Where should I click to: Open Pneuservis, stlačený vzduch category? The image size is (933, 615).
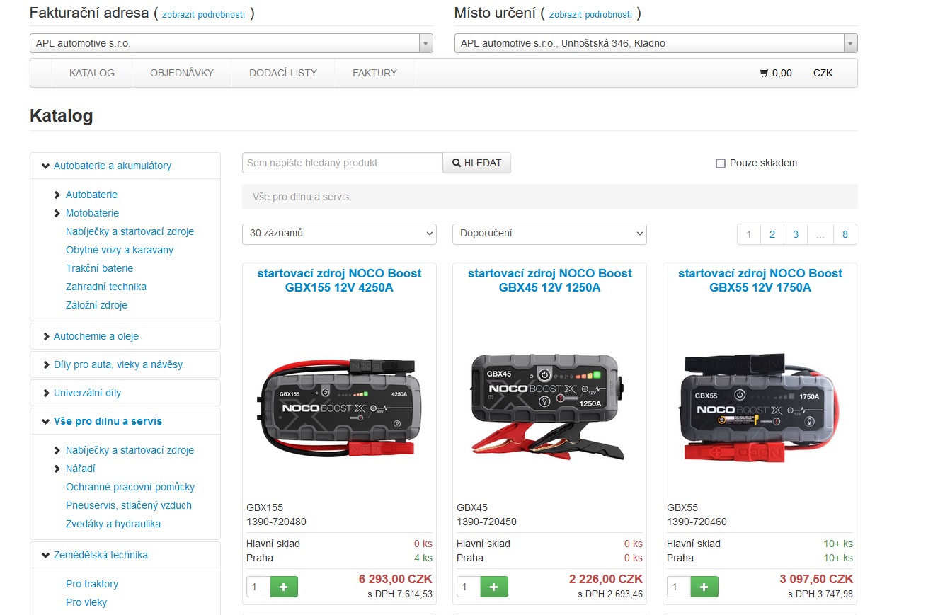(129, 505)
